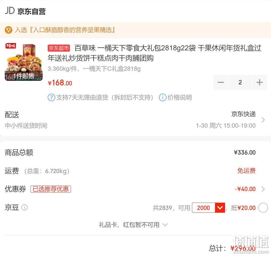
Task: Open the 入口酥脆醇香的营养坚果精选 ranking link
Action: tap(65, 30)
